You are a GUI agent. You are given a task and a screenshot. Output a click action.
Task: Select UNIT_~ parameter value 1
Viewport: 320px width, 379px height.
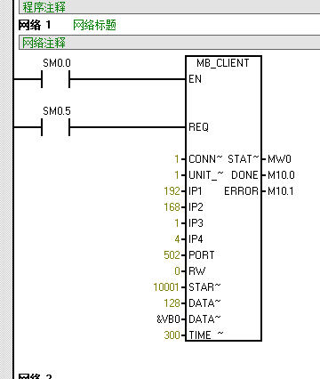point(177,175)
